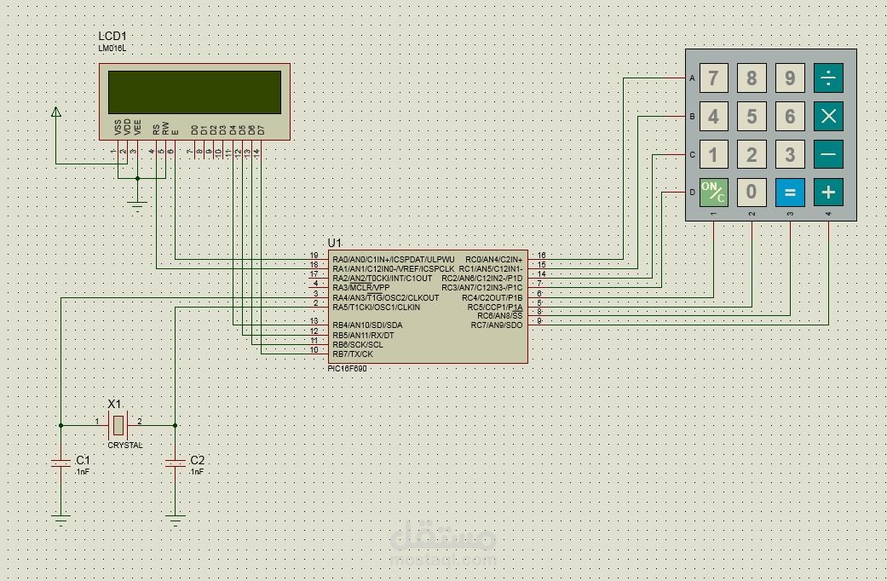
Task: Select capacitor C1 symbol
Action: pyautogui.click(x=60, y=463)
